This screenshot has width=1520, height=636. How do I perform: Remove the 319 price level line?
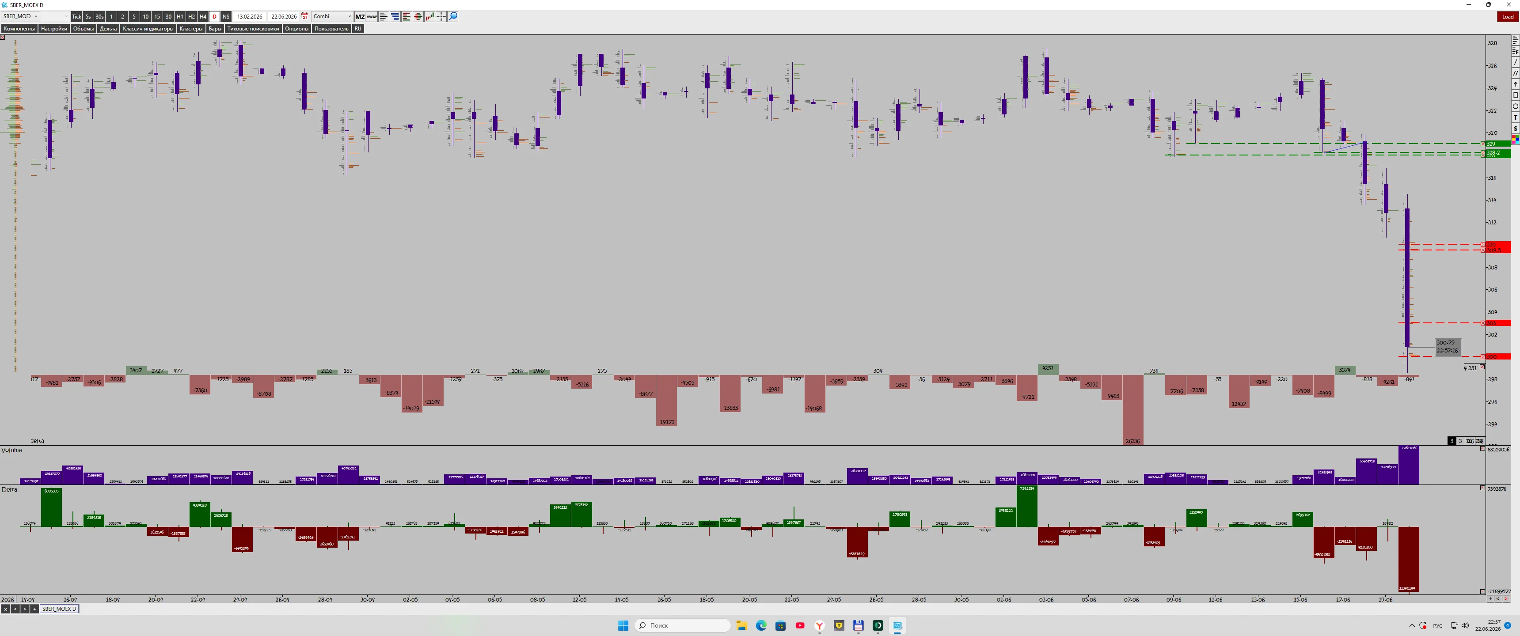pos(1483,144)
